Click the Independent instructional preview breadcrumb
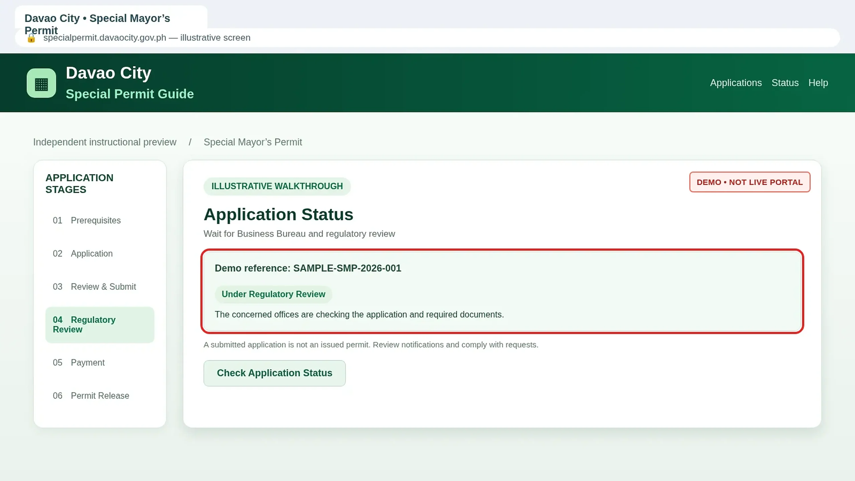The image size is (855, 481). click(105, 142)
